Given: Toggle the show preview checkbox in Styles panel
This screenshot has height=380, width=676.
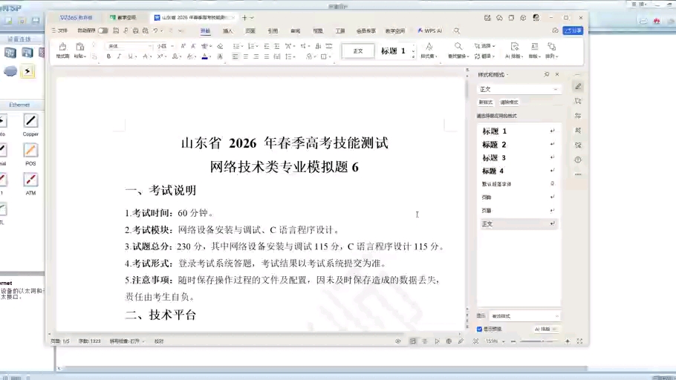Looking at the screenshot, I should [479, 330].
